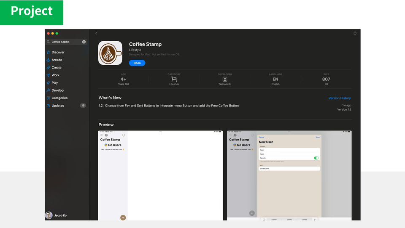This screenshot has width=405, height=228.
Task: Open the New User preview screenshot
Action: pyautogui.click(x=289, y=175)
